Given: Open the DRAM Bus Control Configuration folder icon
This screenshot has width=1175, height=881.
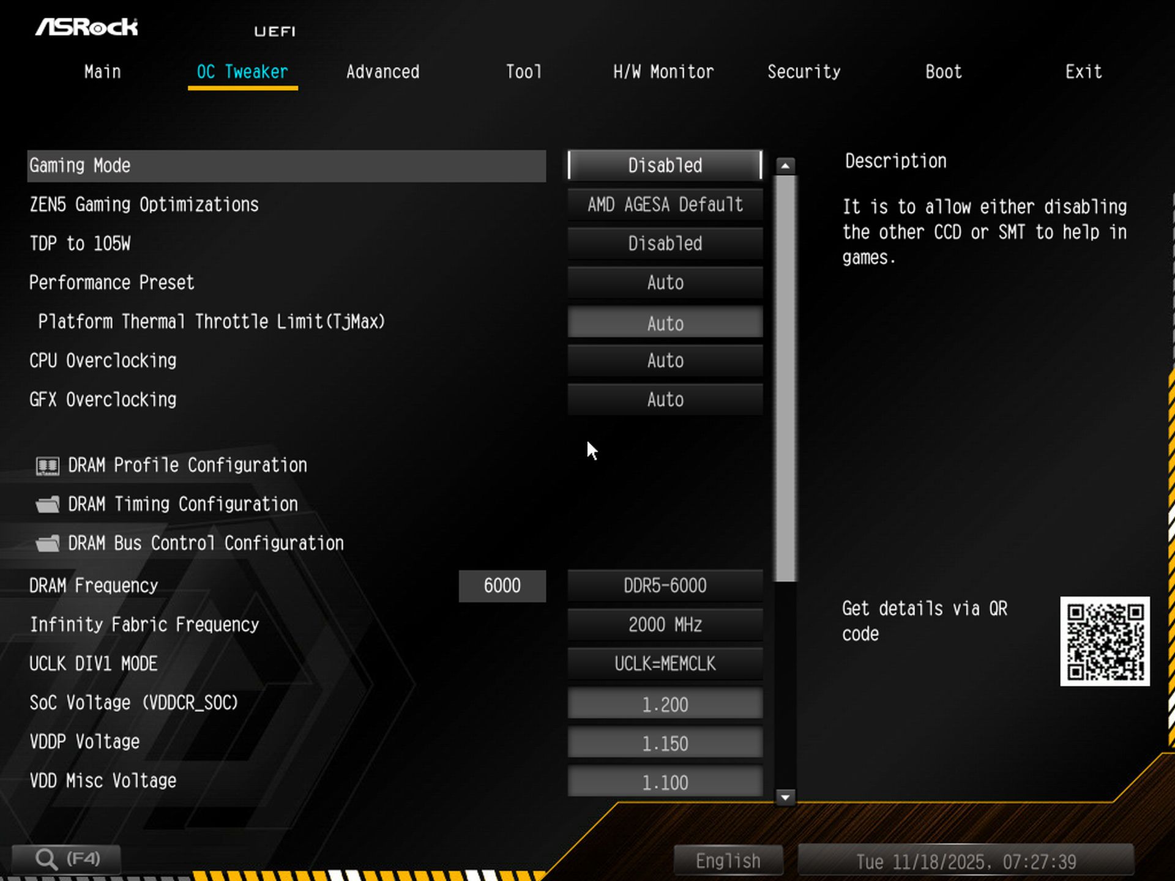Looking at the screenshot, I should pyautogui.click(x=48, y=543).
